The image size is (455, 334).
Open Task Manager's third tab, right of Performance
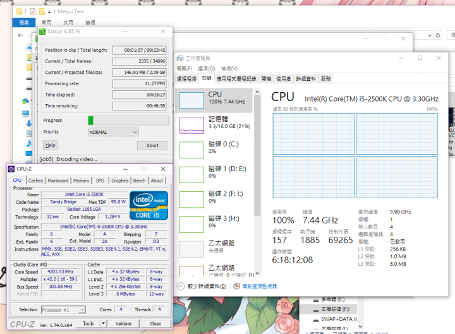(236, 79)
